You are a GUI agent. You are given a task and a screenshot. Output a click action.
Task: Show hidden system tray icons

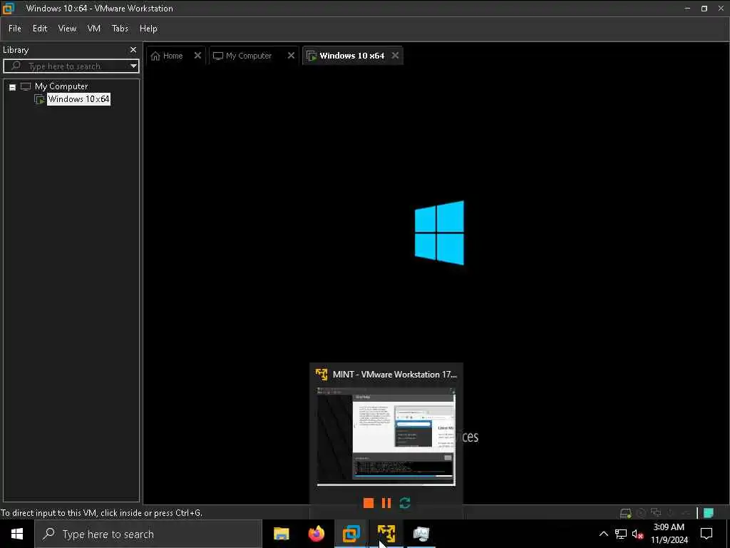point(603,534)
